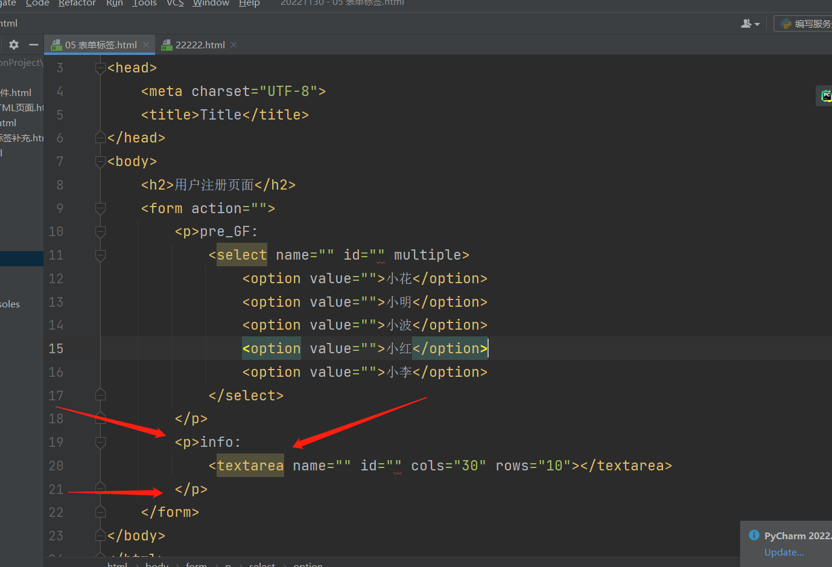Click the option 小红 line
Viewport: 832px width, 567px height.
coord(365,348)
